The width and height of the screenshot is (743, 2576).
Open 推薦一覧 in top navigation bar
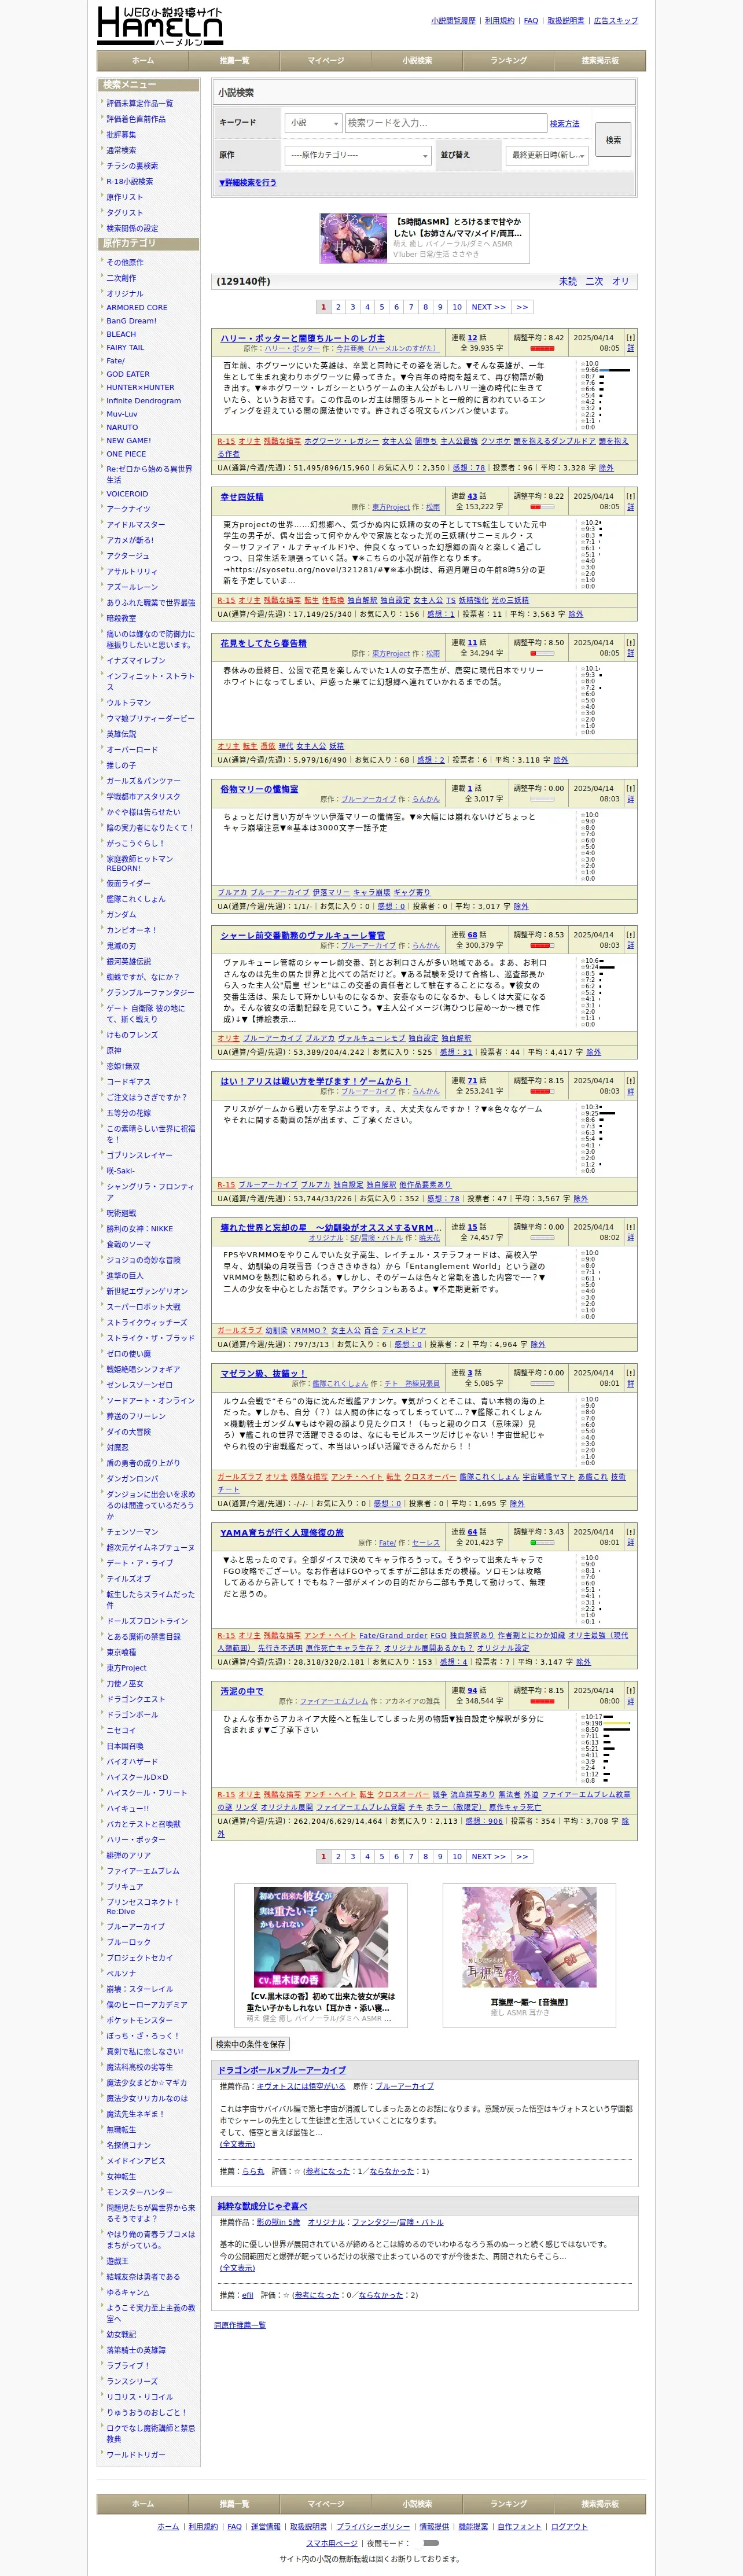pyautogui.click(x=234, y=61)
